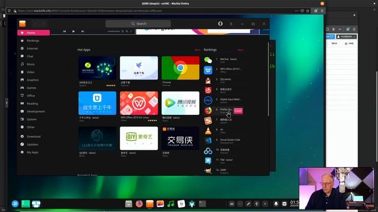
Task: Open the QQ Music (wine) thumbnail
Action: click(x=97, y=138)
